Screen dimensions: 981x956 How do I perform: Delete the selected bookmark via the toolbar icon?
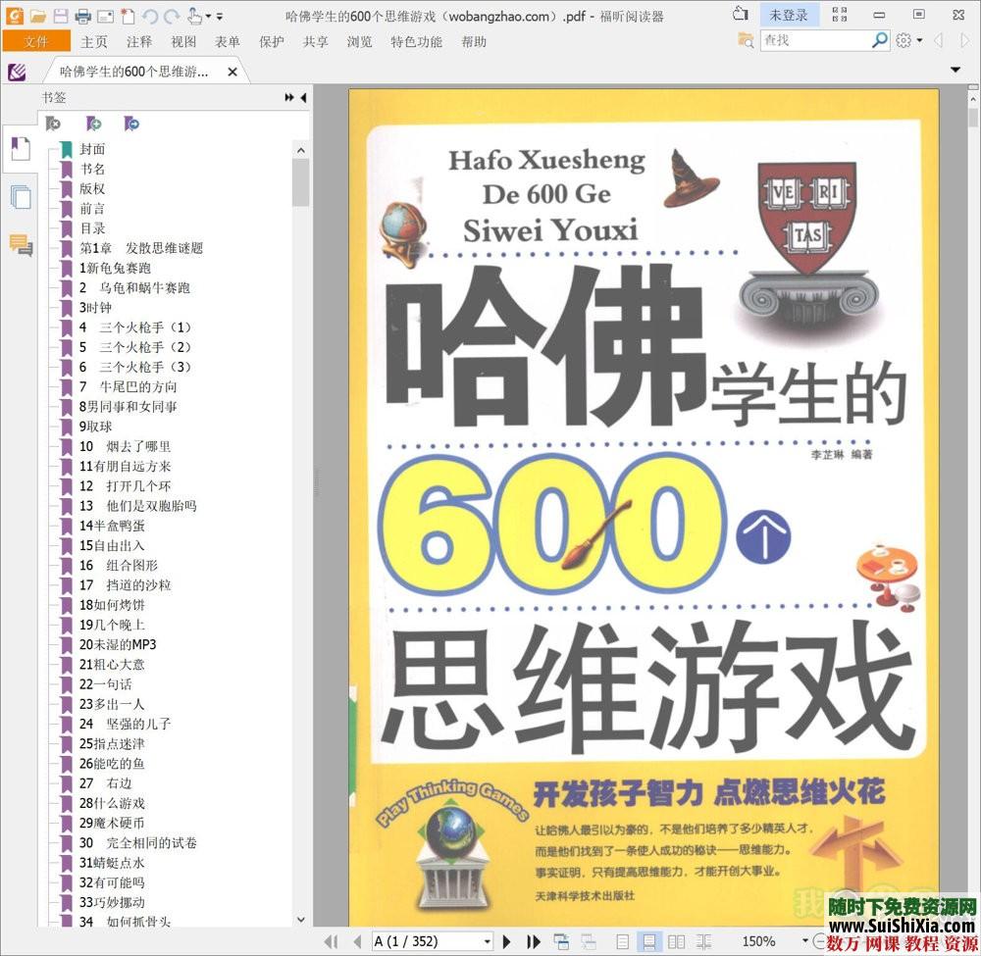(x=53, y=124)
